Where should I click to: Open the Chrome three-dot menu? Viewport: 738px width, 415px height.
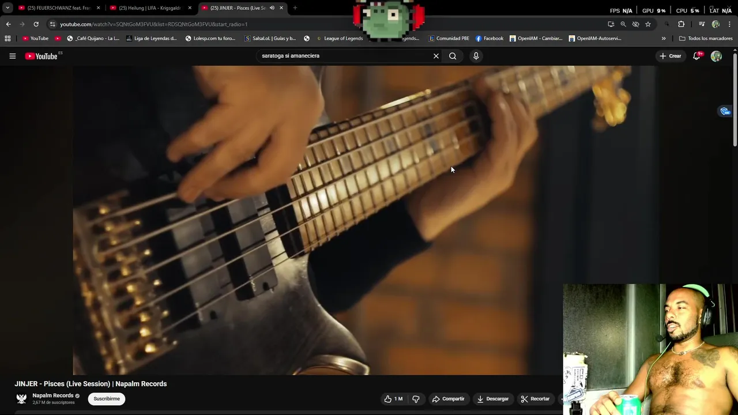pyautogui.click(x=730, y=24)
